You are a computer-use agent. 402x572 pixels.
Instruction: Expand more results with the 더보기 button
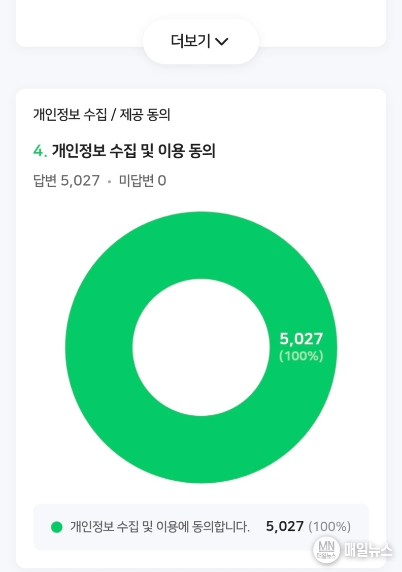[x=191, y=42]
